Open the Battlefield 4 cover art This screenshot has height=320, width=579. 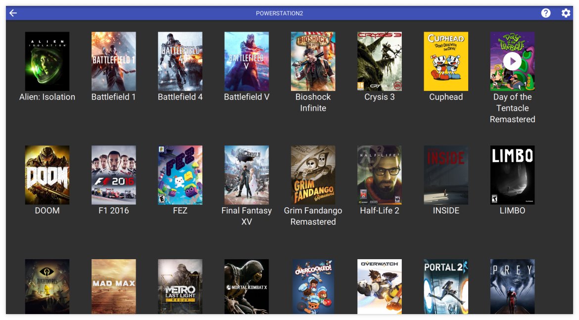pos(180,61)
